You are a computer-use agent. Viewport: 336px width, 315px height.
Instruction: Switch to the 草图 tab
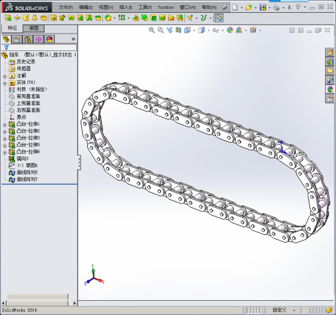[34, 28]
